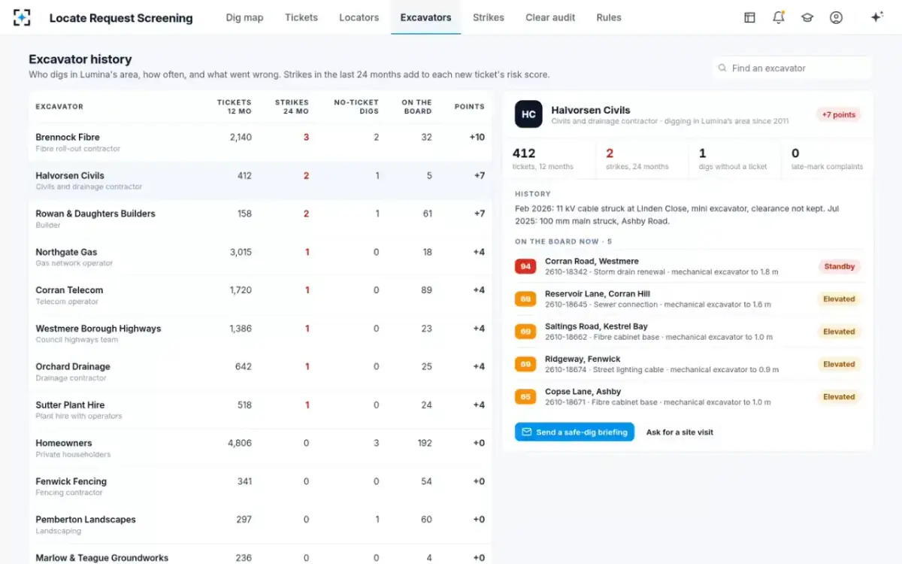Send a safe-dig briefing

(574, 432)
